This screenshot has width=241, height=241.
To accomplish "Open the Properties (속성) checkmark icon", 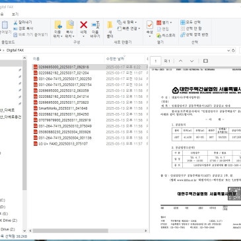I will [150, 25].
